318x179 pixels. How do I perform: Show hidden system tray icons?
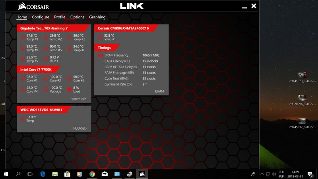[x=262, y=174]
